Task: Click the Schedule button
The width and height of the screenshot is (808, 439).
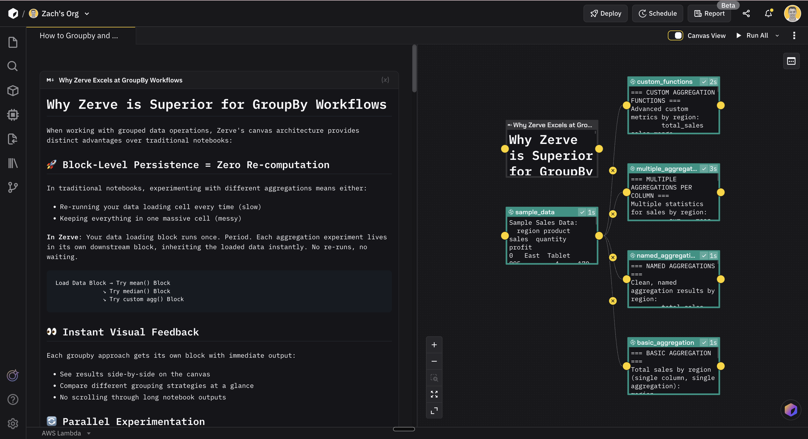Action: click(x=657, y=13)
